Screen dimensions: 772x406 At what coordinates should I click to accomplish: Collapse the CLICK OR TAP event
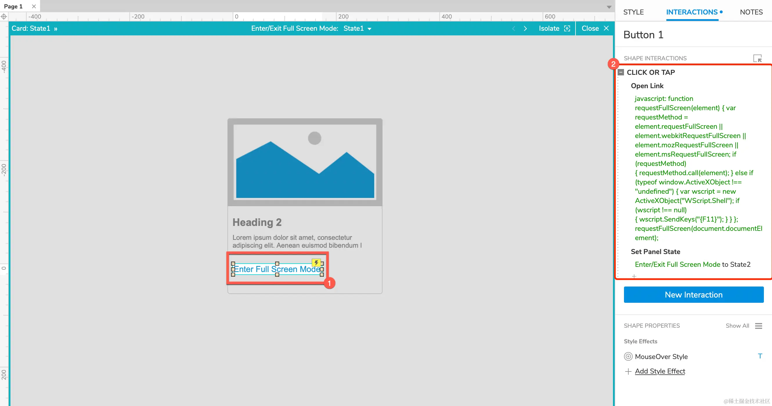point(621,72)
